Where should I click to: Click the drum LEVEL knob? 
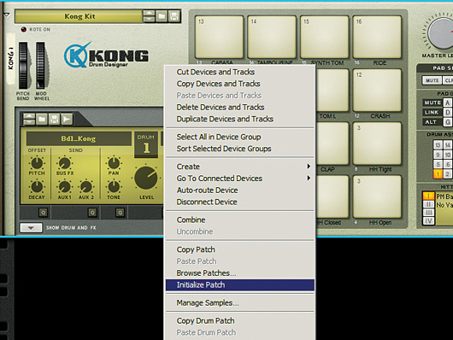click(x=146, y=178)
